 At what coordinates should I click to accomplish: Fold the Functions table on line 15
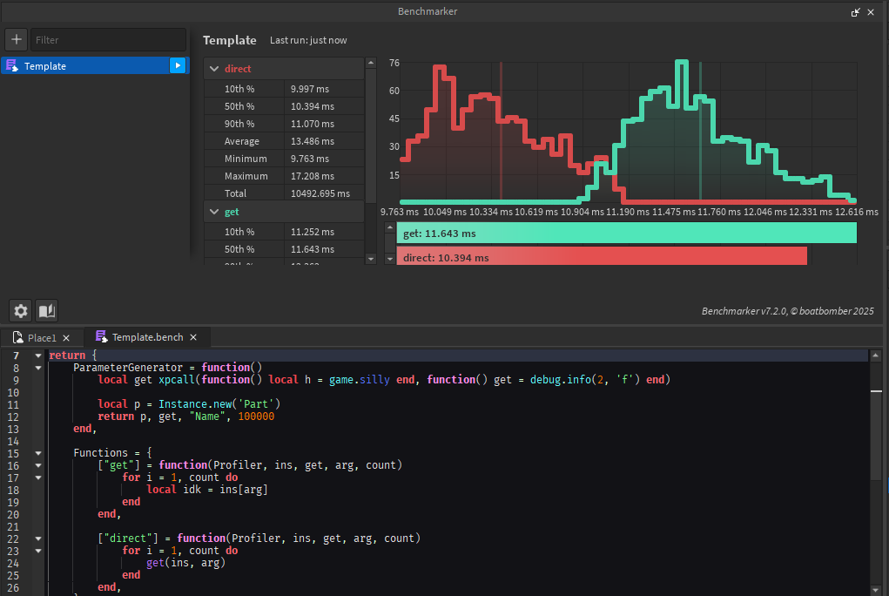(x=37, y=453)
